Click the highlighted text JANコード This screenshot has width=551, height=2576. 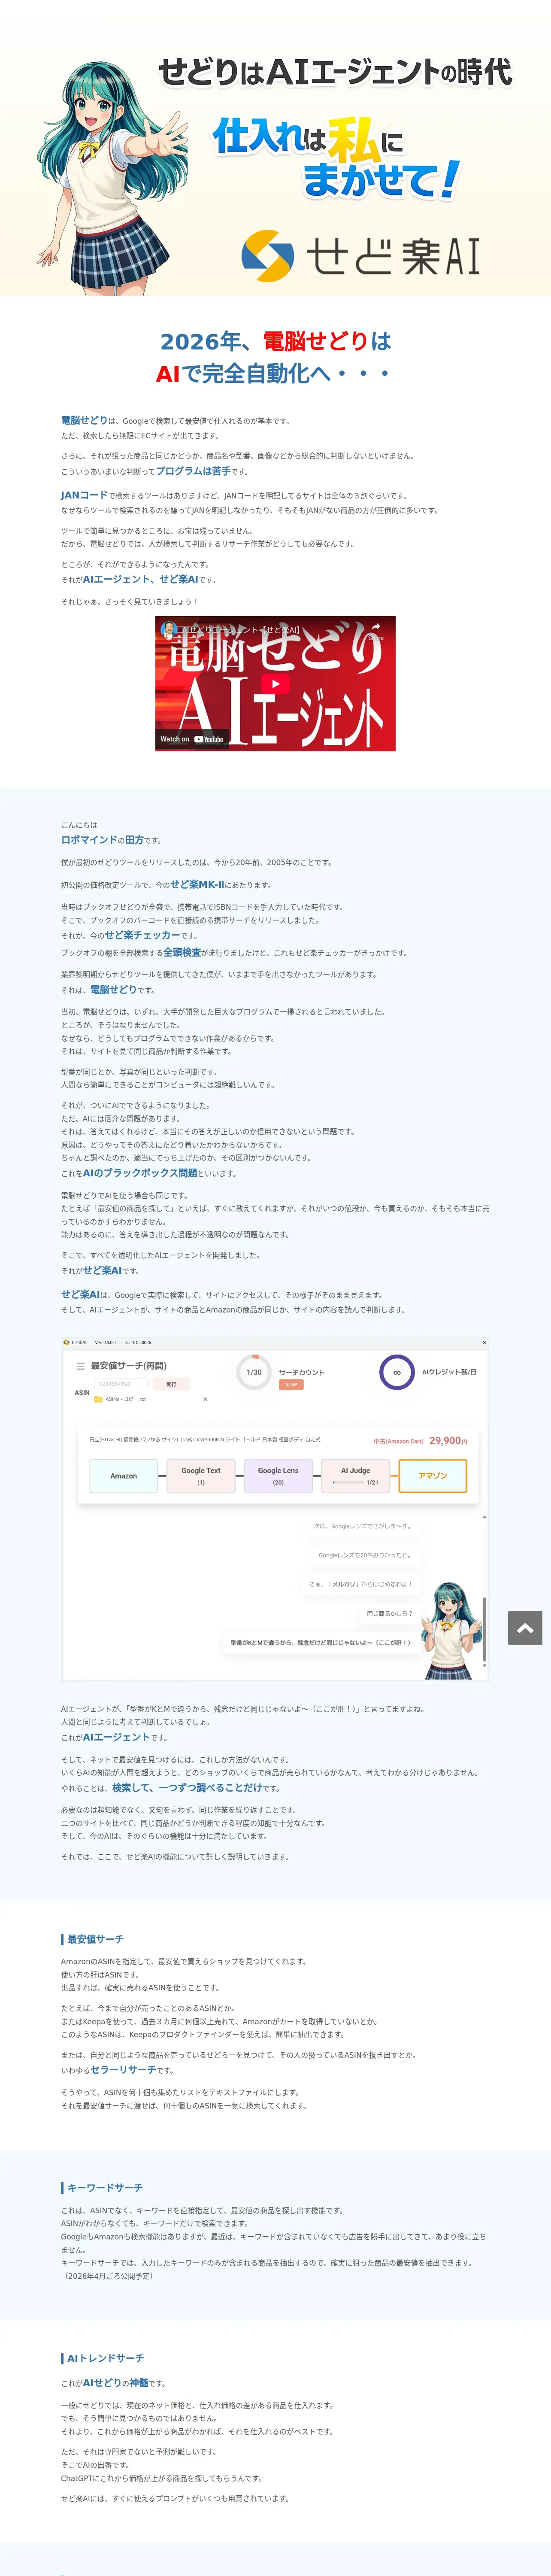84,495
